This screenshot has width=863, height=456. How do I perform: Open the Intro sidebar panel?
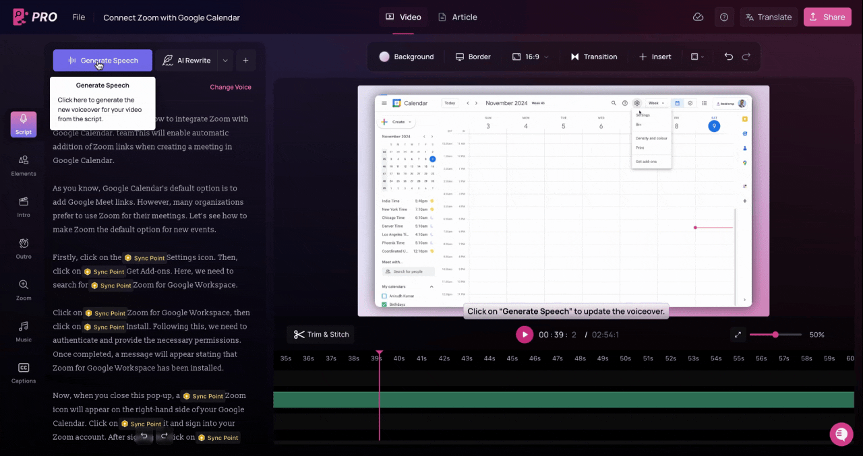pyautogui.click(x=24, y=207)
